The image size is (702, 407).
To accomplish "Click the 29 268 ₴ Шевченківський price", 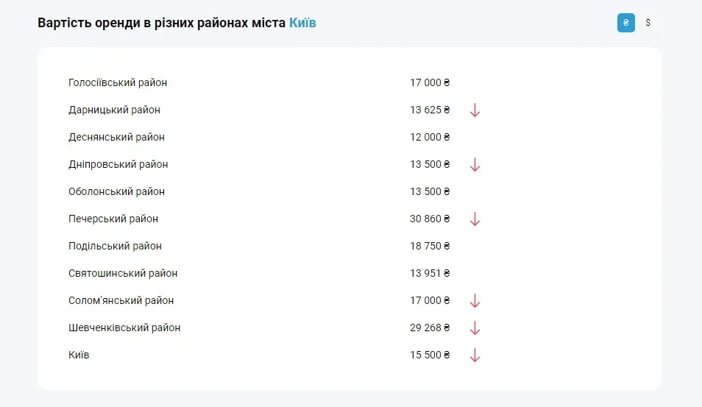I will click(x=430, y=328).
